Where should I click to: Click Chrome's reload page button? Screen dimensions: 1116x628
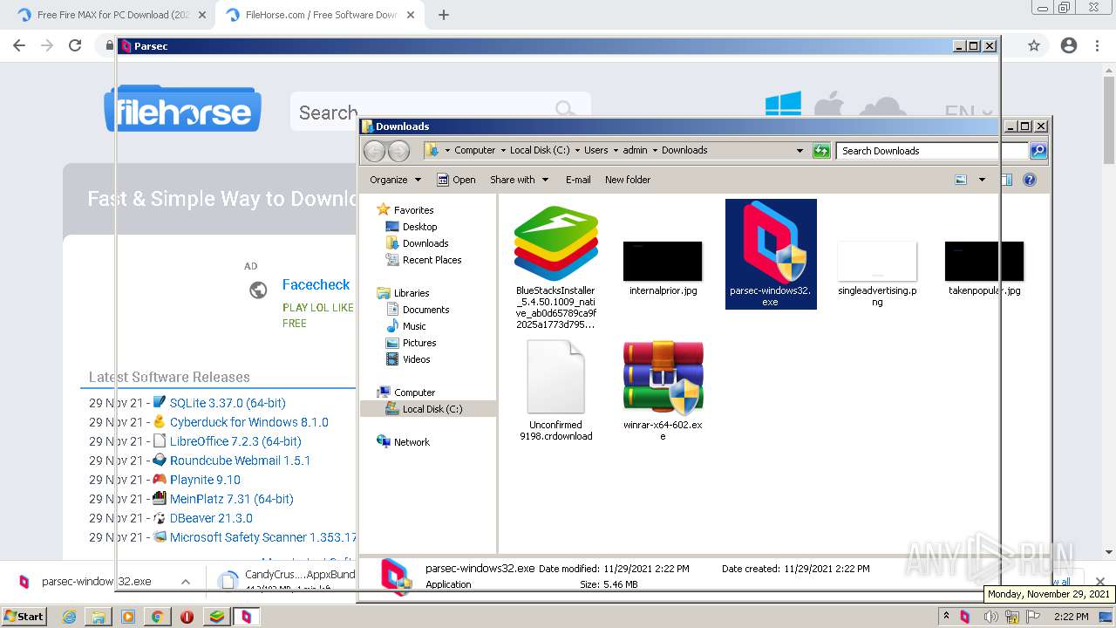click(75, 45)
